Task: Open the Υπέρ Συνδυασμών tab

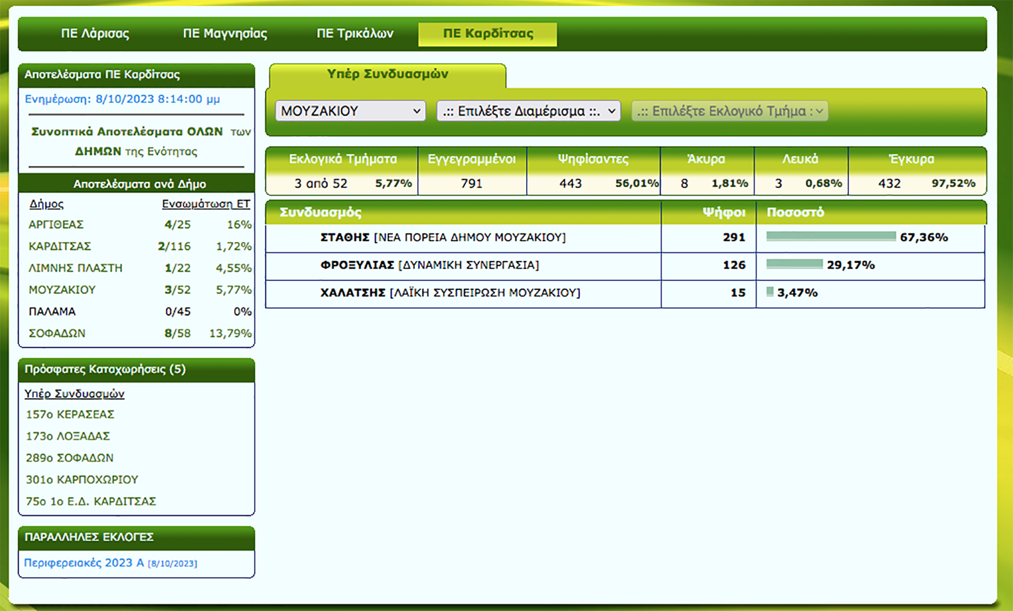Action: (x=387, y=75)
